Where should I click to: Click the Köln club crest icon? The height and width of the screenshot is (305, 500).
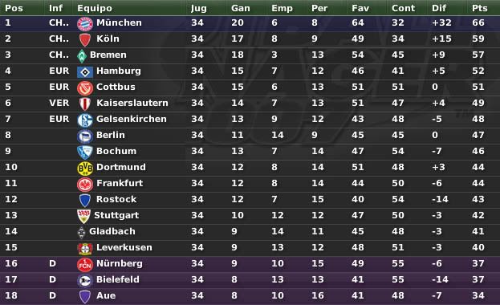[85, 39]
